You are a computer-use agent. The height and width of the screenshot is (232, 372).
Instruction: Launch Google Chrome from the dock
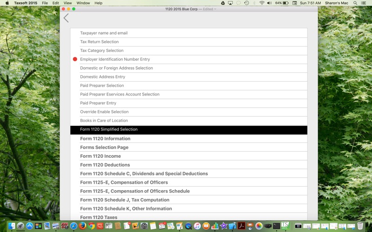(x=91, y=226)
